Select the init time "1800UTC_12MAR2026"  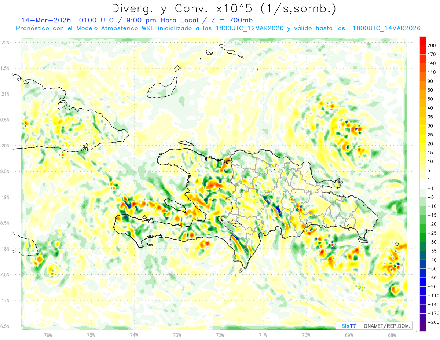250,28
